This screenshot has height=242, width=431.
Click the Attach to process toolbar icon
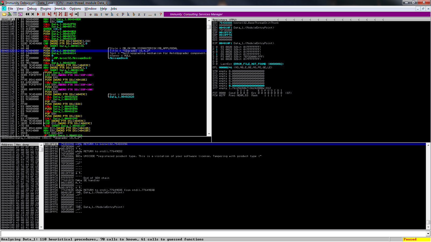tap(9, 14)
